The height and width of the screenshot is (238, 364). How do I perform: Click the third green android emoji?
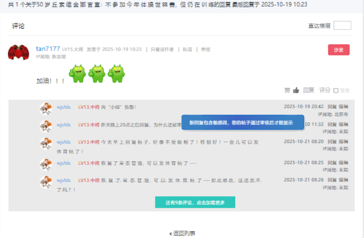pyautogui.click(x=116, y=73)
